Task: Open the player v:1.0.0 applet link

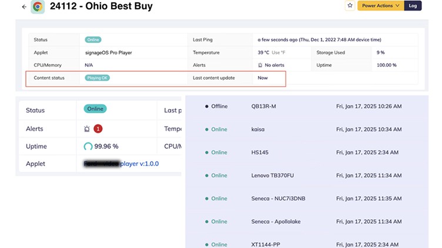Action: pos(139,164)
